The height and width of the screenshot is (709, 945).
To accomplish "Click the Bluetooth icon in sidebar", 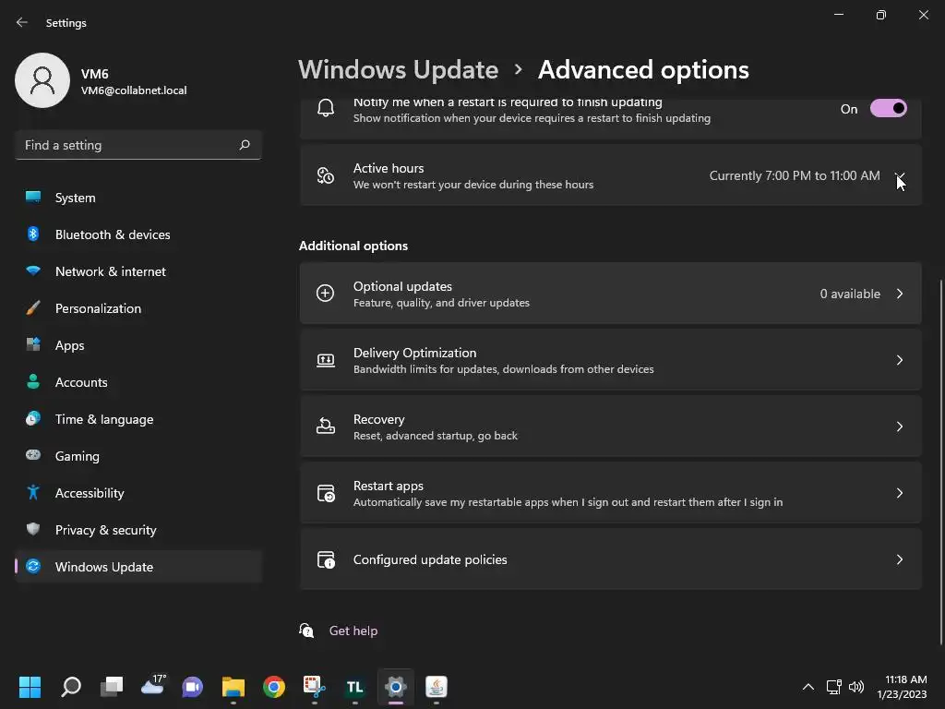I will (33, 234).
